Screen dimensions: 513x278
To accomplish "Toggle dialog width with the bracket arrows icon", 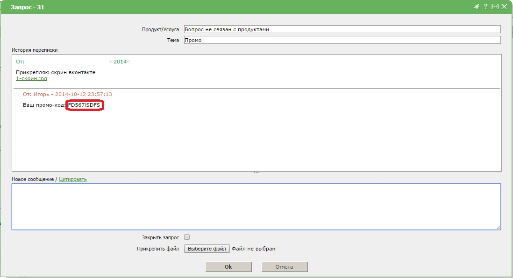I will point(495,7).
